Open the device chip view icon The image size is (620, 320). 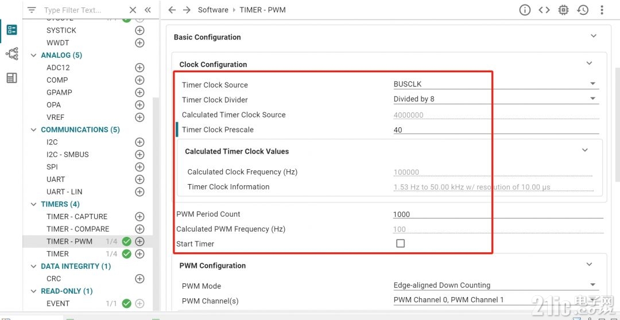click(x=564, y=10)
